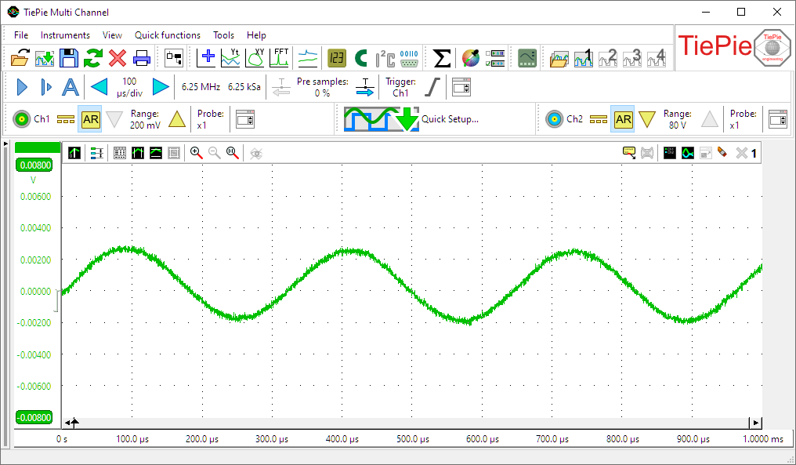Select the Yt scope graph icon

pyautogui.click(x=231, y=58)
